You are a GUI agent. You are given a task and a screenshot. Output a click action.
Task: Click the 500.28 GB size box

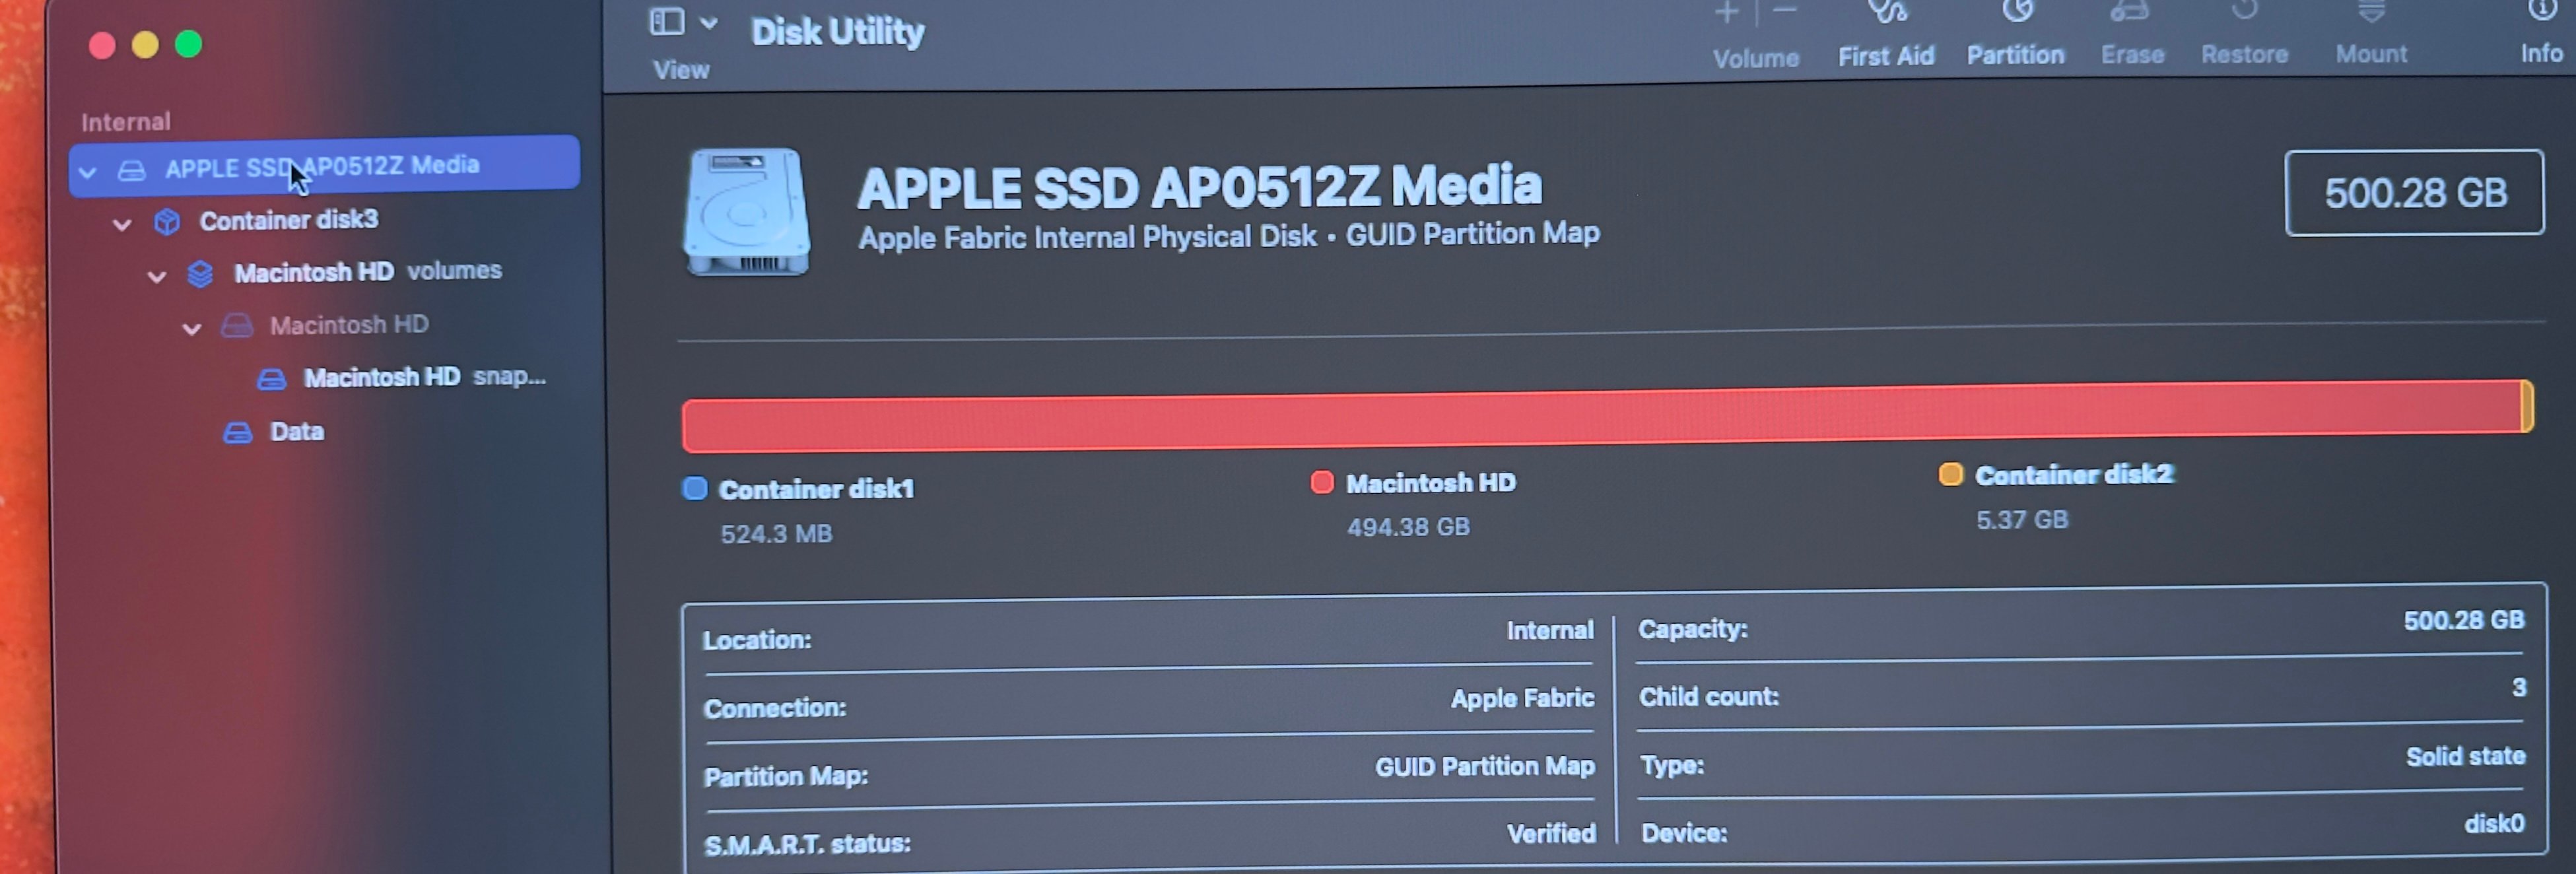tap(2414, 193)
